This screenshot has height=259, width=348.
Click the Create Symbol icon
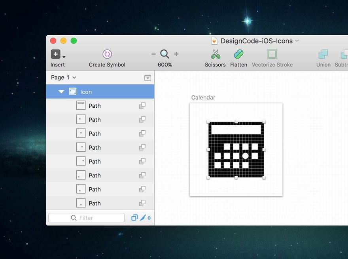click(x=107, y=54)
